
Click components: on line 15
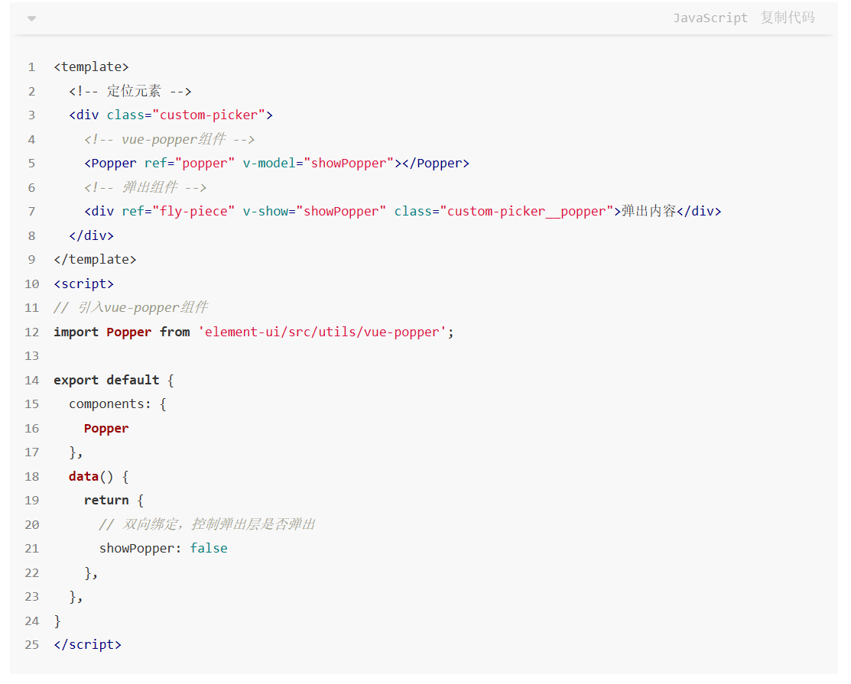[110, 404]
